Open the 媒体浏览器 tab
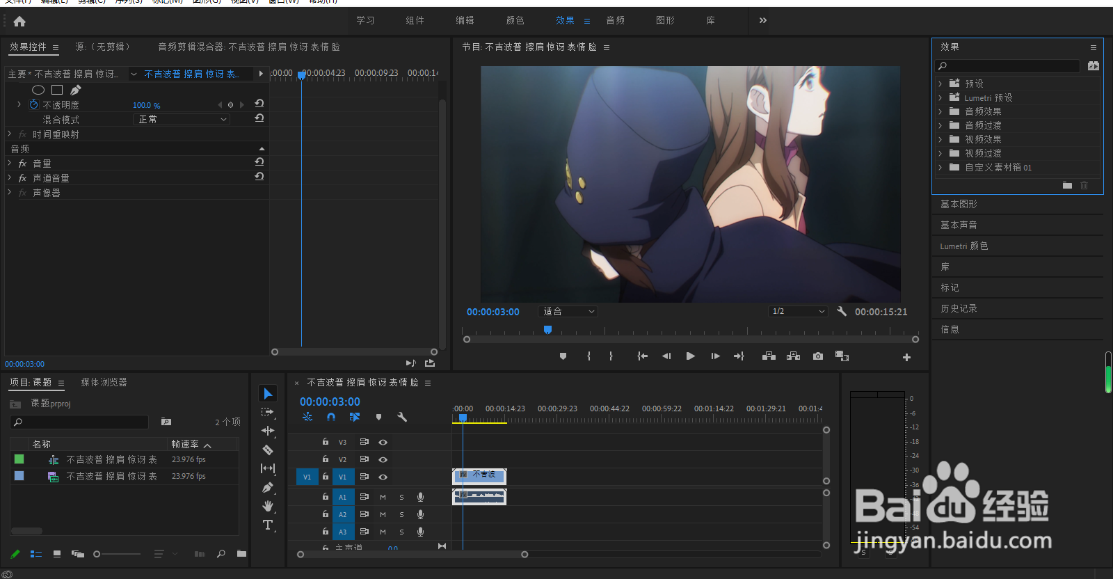The image size is (1113, 579). tap(104, 382)
